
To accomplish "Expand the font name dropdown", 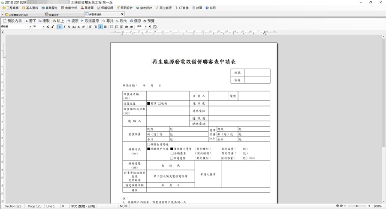I will [x=30, y=27].
